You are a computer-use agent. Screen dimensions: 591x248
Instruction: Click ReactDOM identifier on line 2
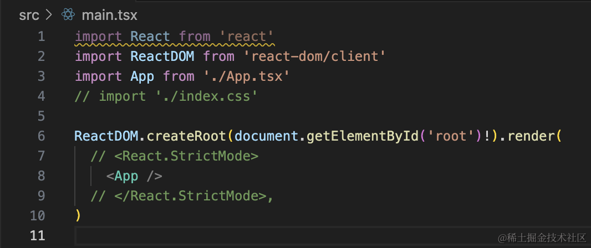point(162,57)
